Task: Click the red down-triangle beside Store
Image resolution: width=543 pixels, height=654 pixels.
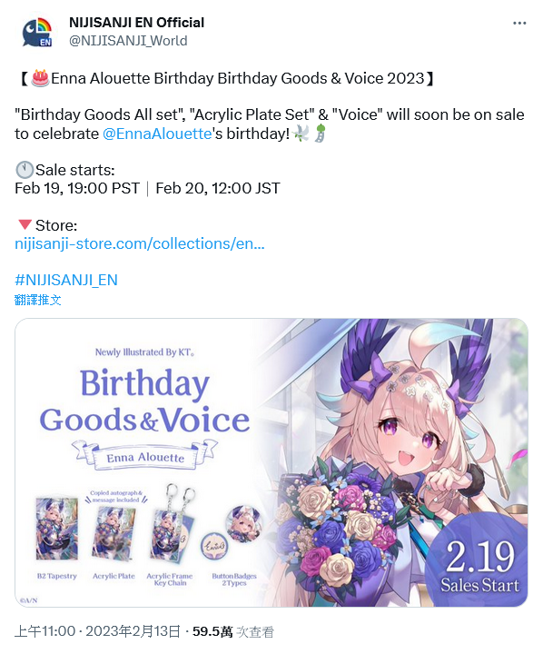Action: (25, 225)
